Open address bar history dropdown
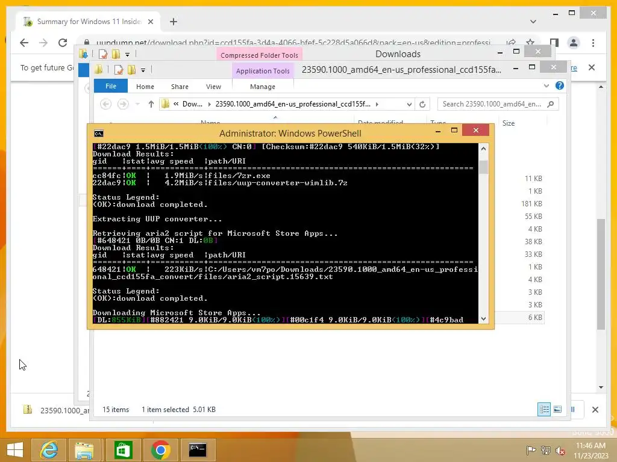 [x=409, y=104]
